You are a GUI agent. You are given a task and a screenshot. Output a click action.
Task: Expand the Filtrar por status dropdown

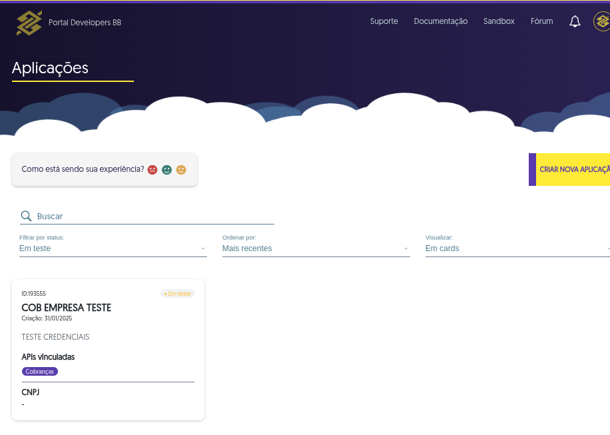click(x=113, y=248)
